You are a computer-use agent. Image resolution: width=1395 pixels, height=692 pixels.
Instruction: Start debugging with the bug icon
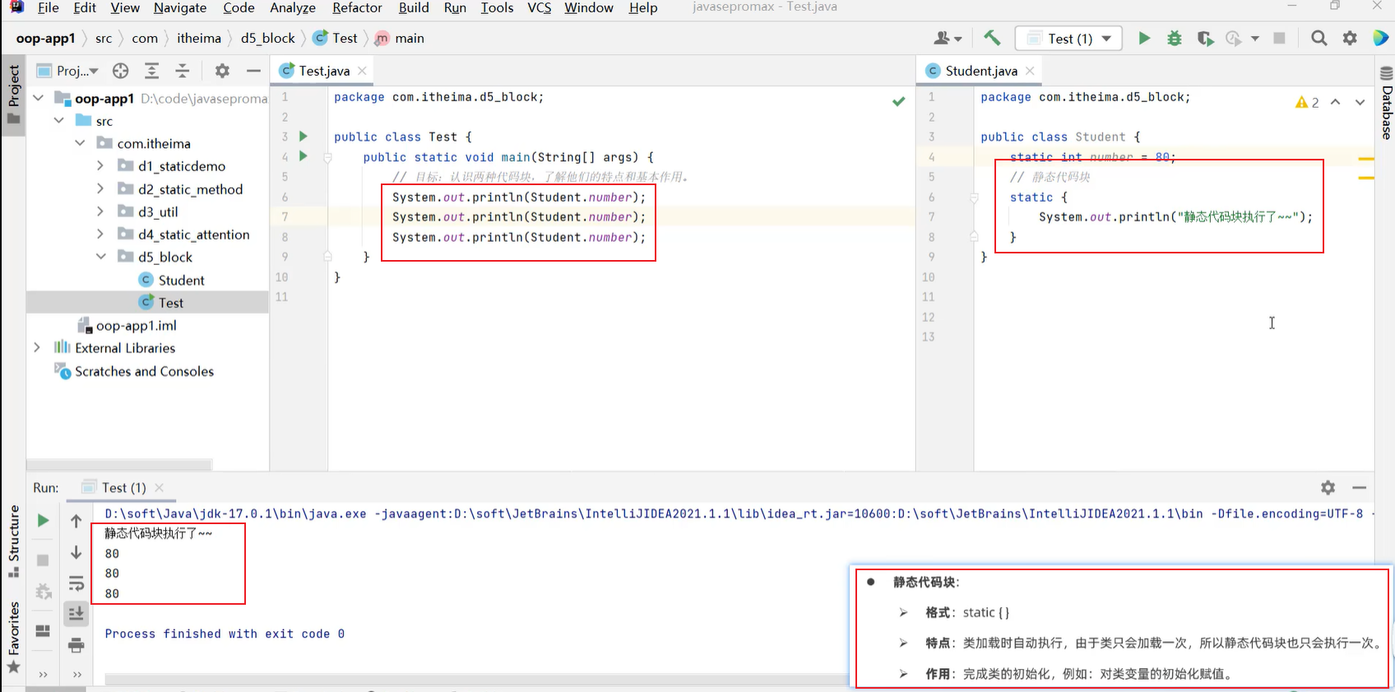pyautogui.click(x=1175, y=38)
